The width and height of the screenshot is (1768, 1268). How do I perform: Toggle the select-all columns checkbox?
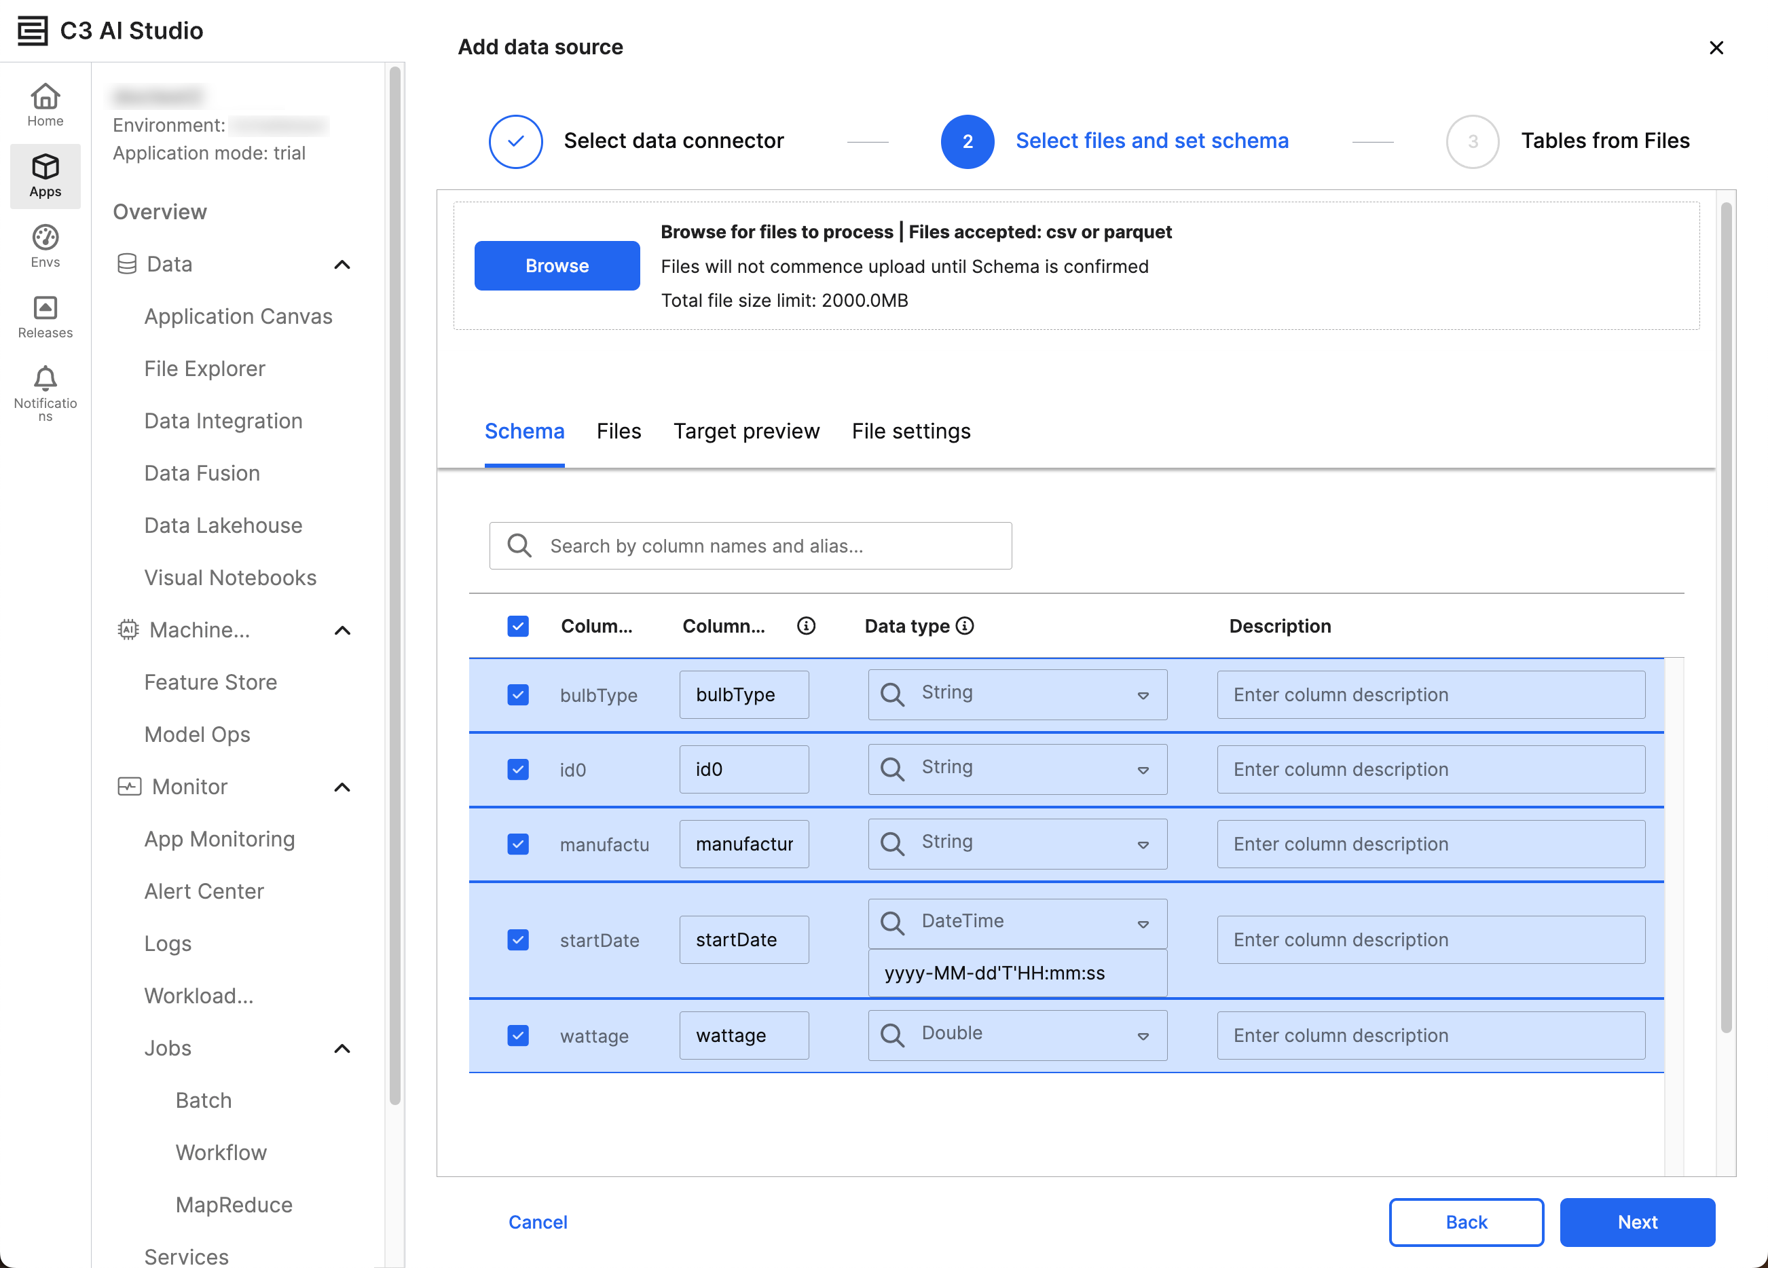(x=517, y=626)
